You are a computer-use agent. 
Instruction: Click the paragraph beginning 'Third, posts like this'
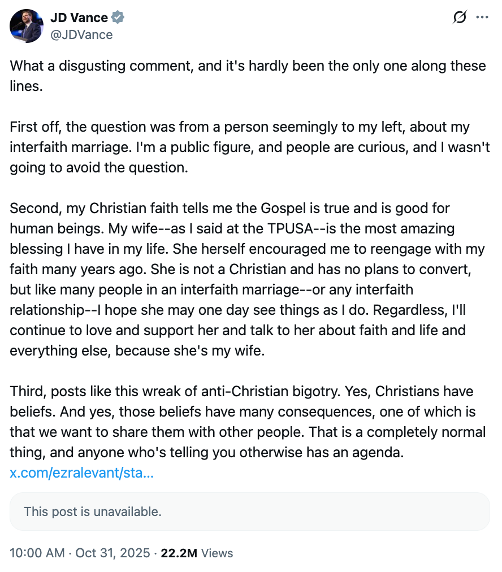248,422
